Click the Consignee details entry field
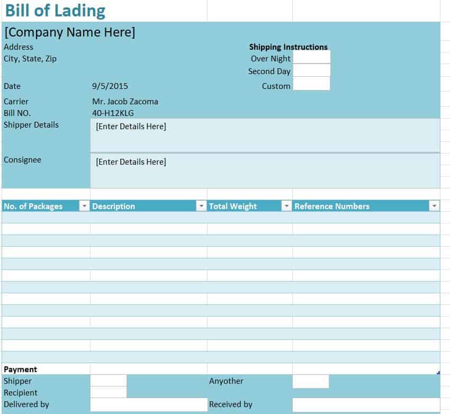450x414 pixels. [265, 170]
